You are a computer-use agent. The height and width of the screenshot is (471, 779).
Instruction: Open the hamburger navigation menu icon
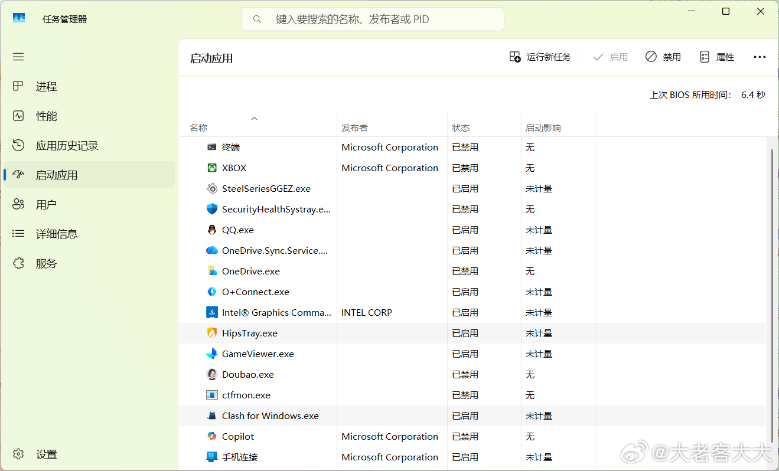coord(18,57)
